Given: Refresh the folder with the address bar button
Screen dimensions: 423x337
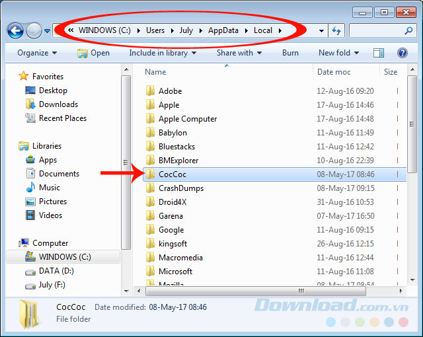Looking at the screenshot, I should click(336, 30).
